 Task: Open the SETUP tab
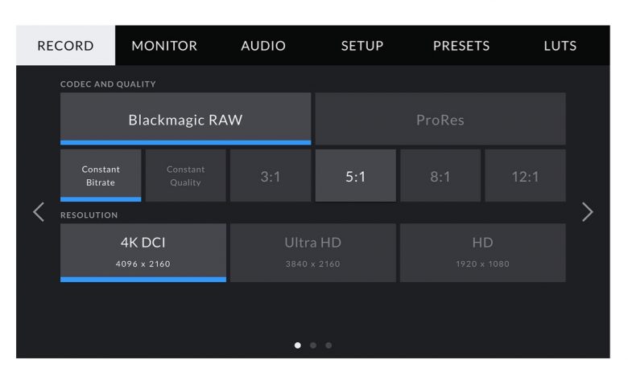tap(362, 46)
